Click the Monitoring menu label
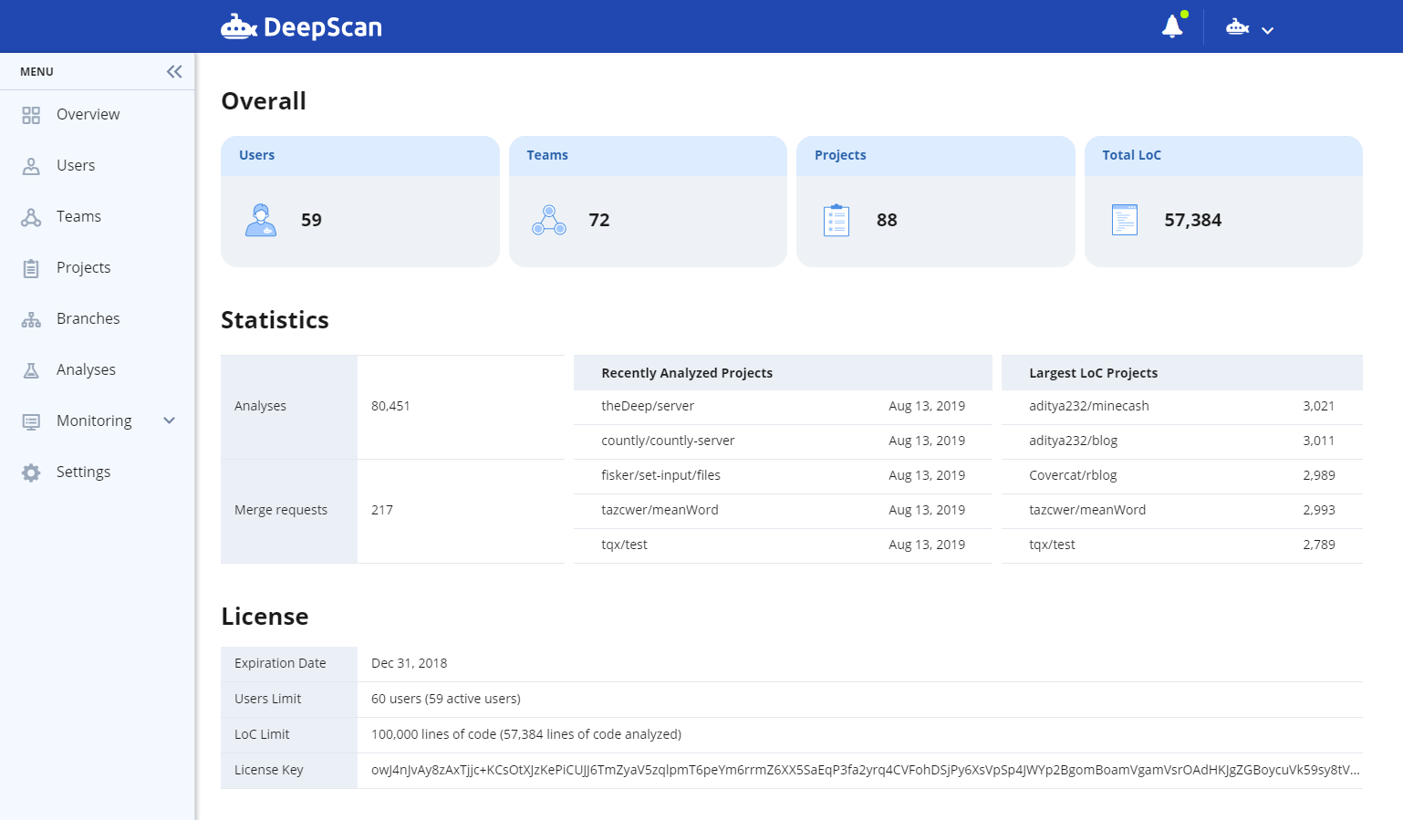This screenshot has height=820, width=1403. (x=94, y=420)
